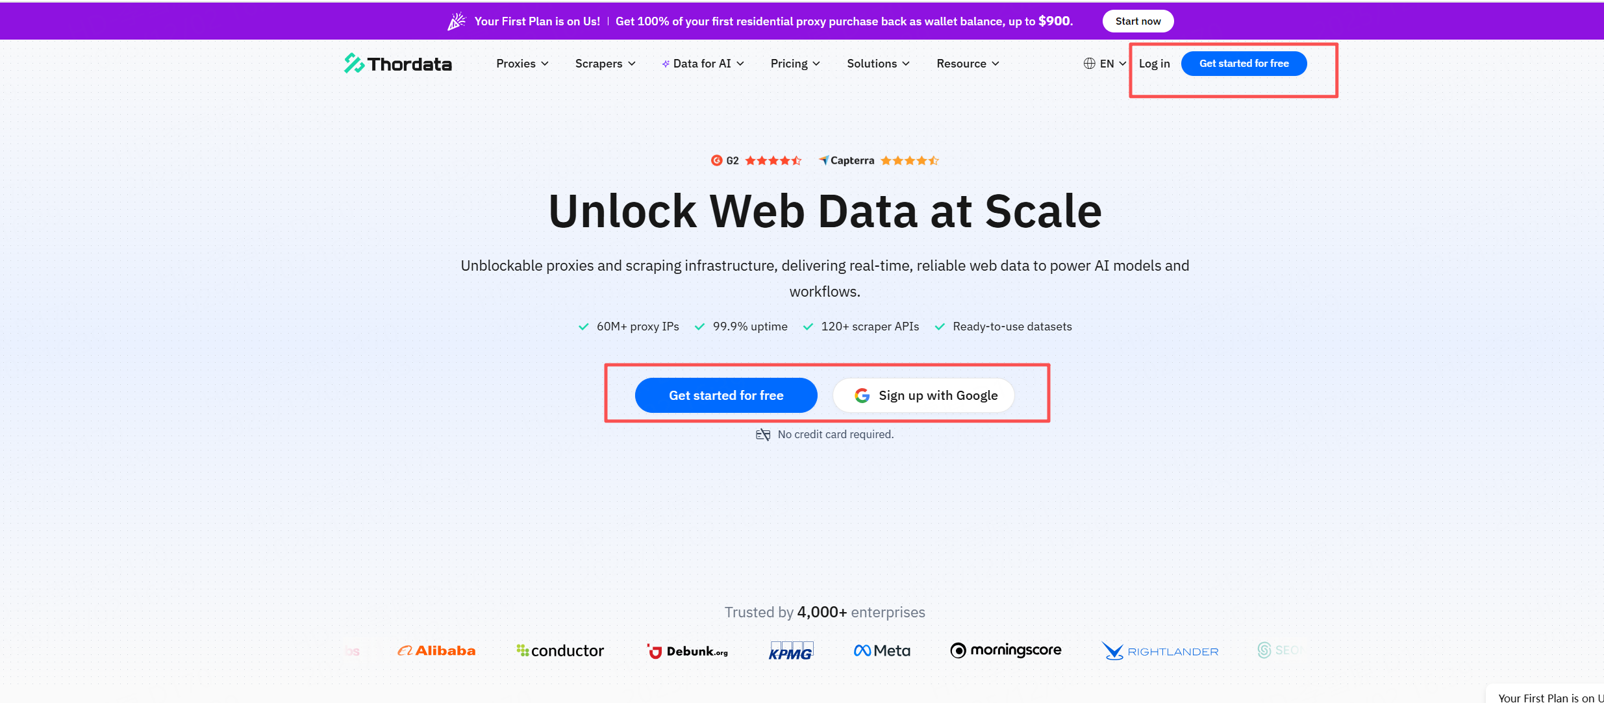The image size is (1604, 703).
Task: Click the Log in link
Action: tap(1154, 64)
